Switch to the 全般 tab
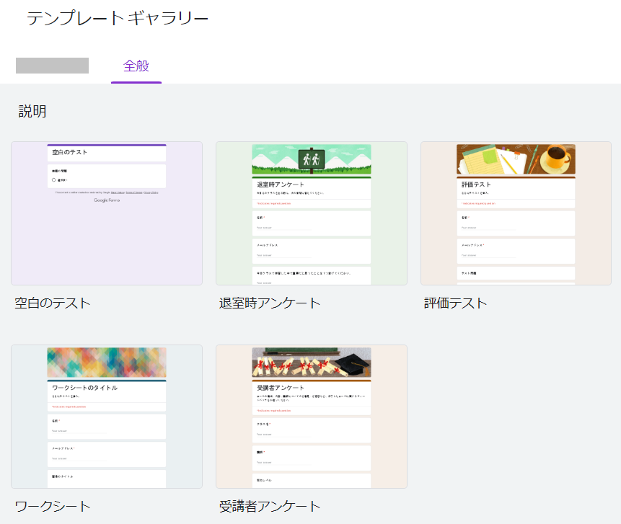Image resolution: width=621 pixels, height=524 pixels. point(136,66)
